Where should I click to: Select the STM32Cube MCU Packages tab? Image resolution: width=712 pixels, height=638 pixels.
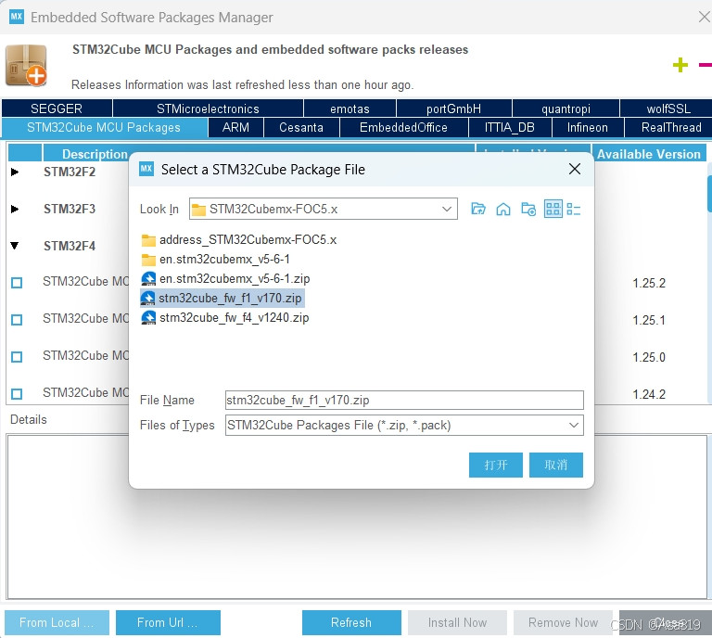(104, 128)
